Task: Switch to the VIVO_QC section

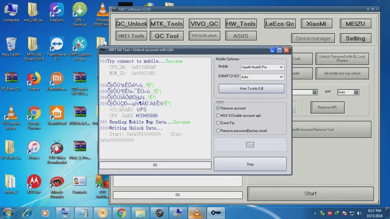Action: click(204, 24)
